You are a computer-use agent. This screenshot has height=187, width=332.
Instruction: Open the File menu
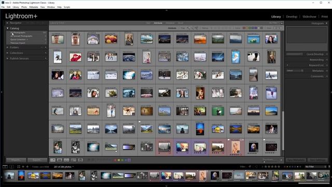click(x=3, y=7)
